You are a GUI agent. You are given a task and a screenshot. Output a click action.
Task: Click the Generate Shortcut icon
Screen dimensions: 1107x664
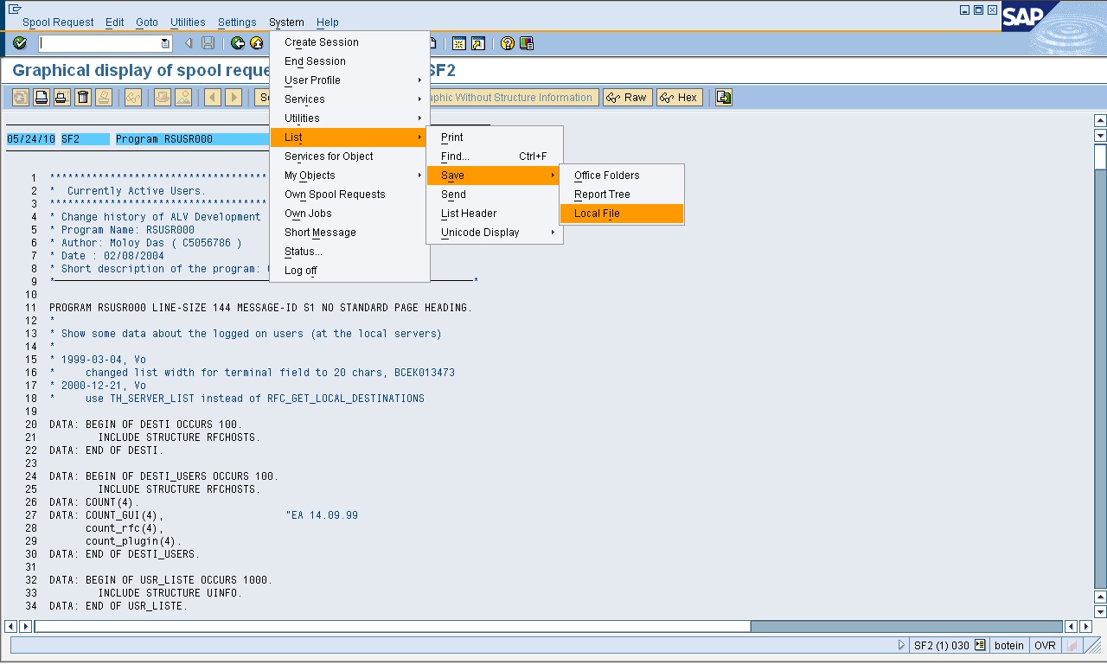coord(478,43)
